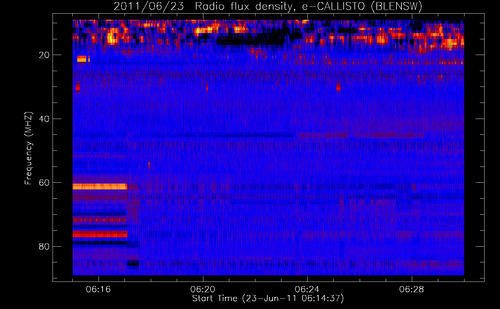Click the y-axis label "Frequency (MHZ)"
The image size is (500, 309).
click(x=28, y=148)
